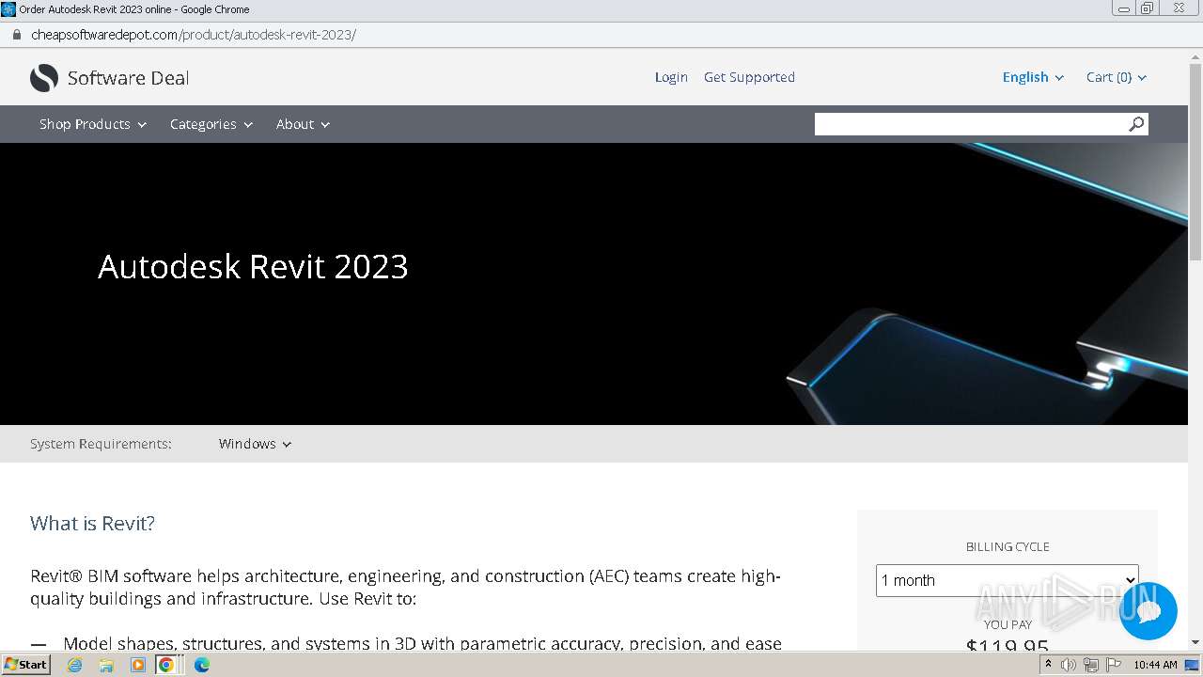Click the show desktop tray icon
1203x677 pixels.
(x=1192, y=665)
